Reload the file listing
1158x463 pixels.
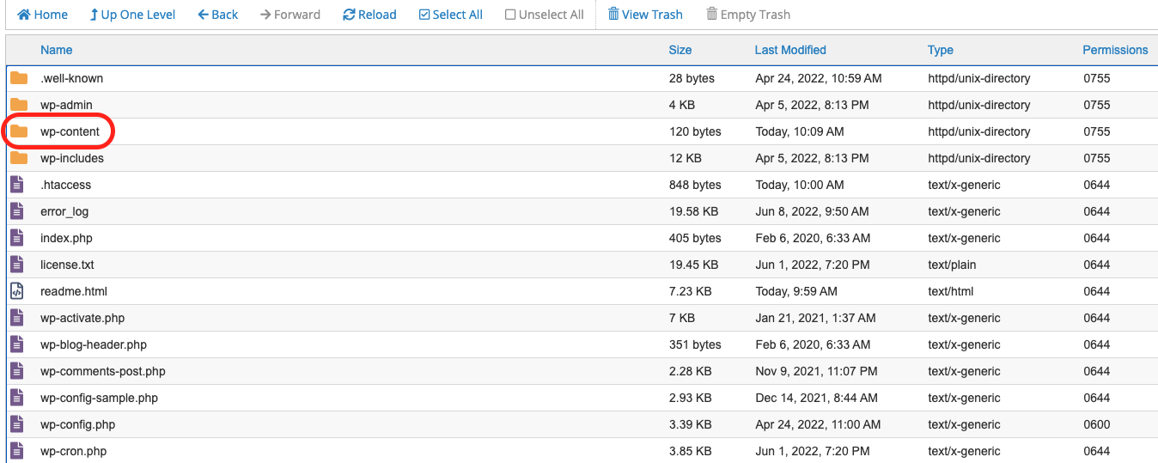tap(369, 15)
